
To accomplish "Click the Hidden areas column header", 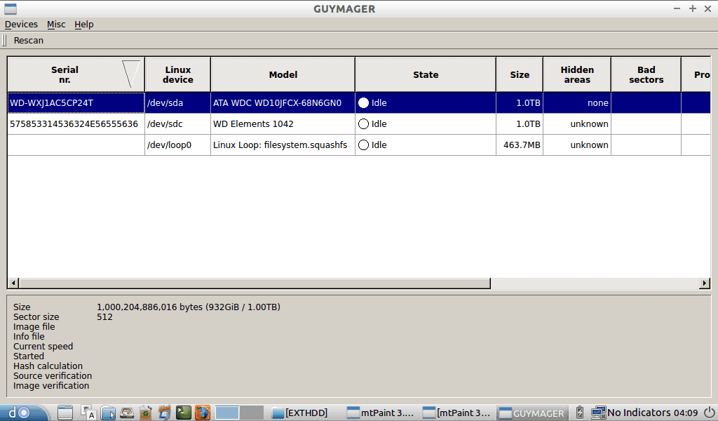I will pyautogui.click(x=577, y=74).
